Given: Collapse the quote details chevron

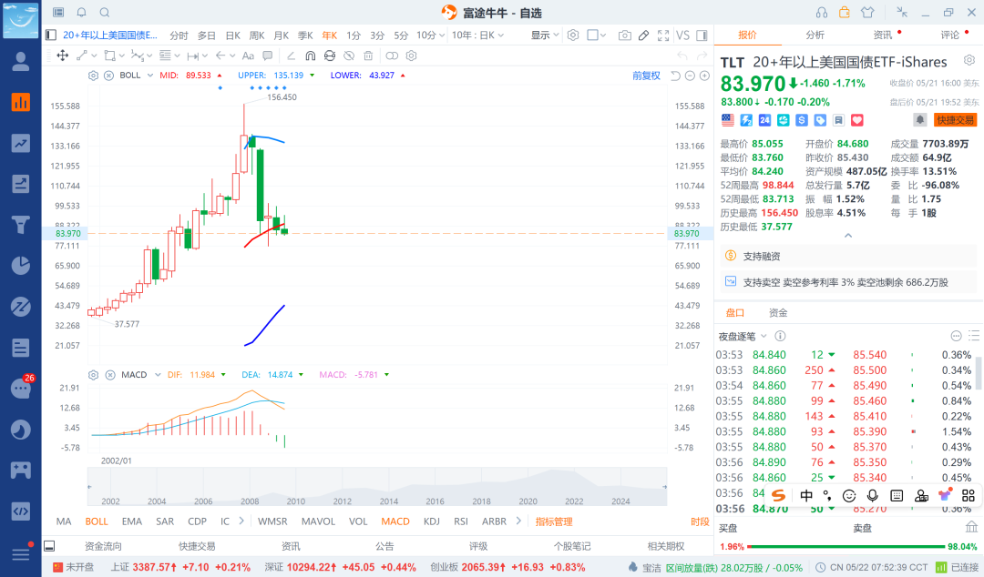Looking at the screenshot, I should pos(848,236).
